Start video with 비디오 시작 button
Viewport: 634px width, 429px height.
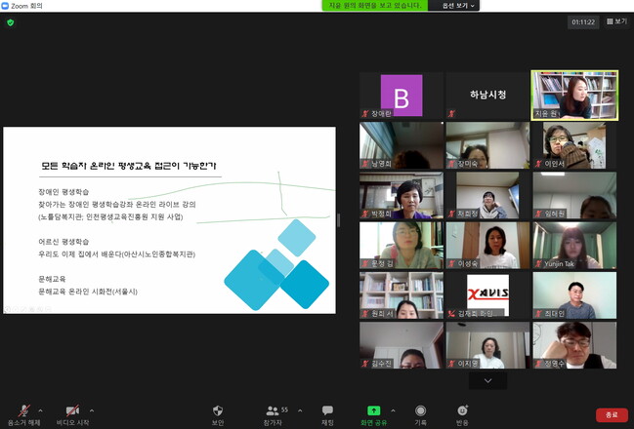click(x=71, y=413)
